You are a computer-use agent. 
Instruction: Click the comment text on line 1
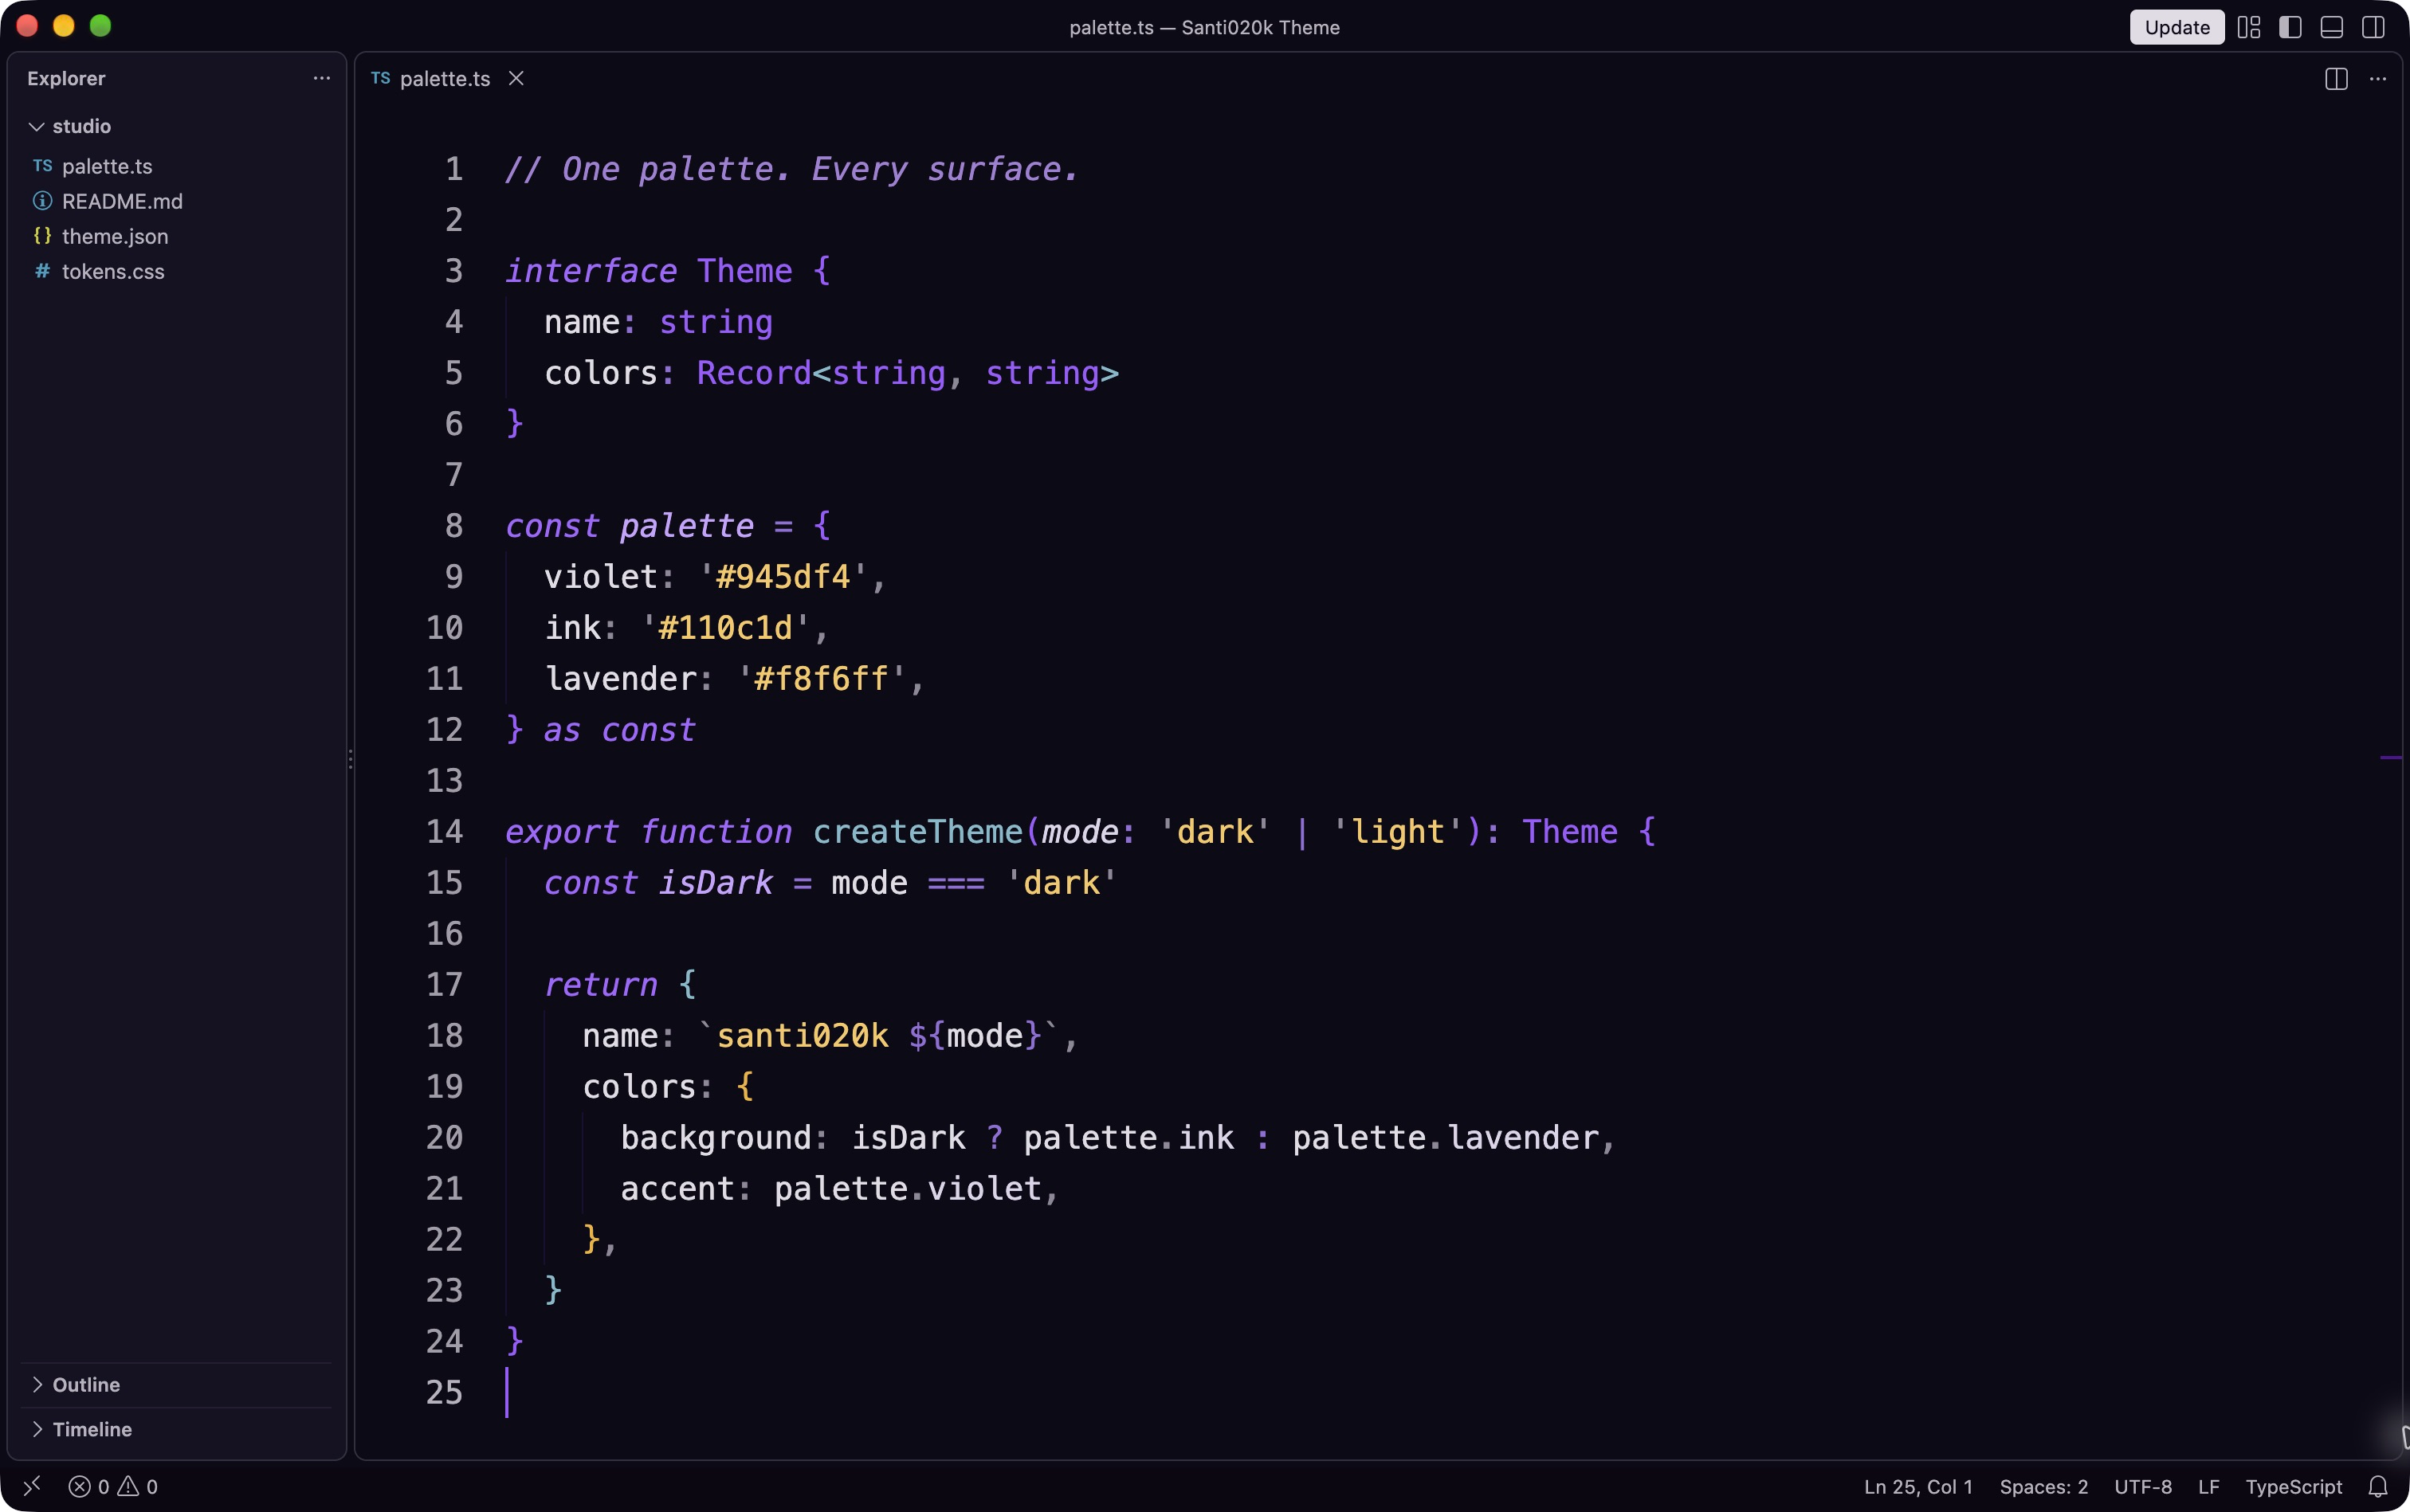pos(792,169)
